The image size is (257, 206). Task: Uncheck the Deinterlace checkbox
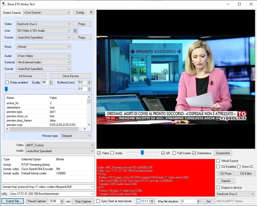[x=194, y=153]
